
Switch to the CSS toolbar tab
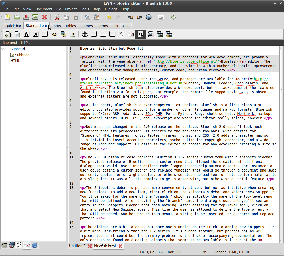(126, 26)
